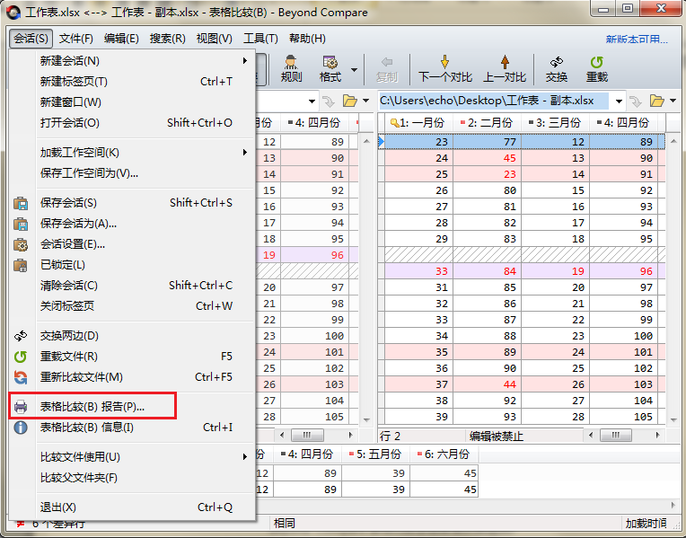
Task: Open the 搜索(R) menu
Action: pyautogui.click(x=168, y=39)
